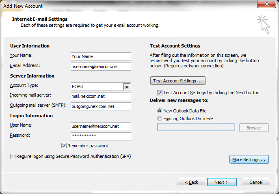Close the Add New Account dialog
The width and height of the screenshot is (279, 194).
(x=266, y=4)
